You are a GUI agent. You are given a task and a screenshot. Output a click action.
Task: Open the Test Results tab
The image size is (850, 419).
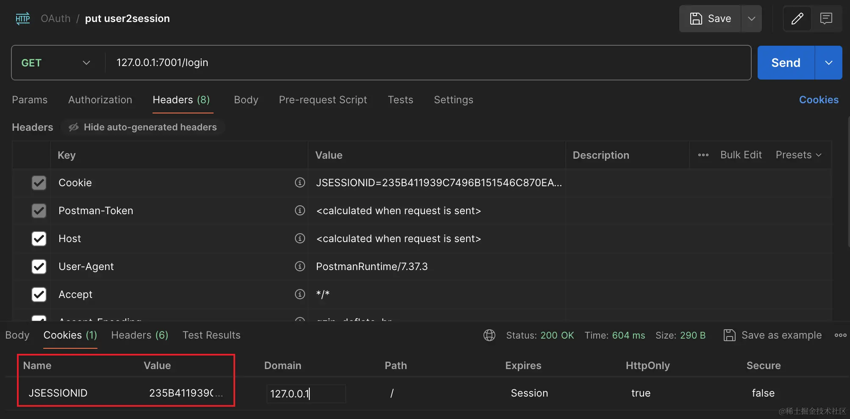pos(211,335)
